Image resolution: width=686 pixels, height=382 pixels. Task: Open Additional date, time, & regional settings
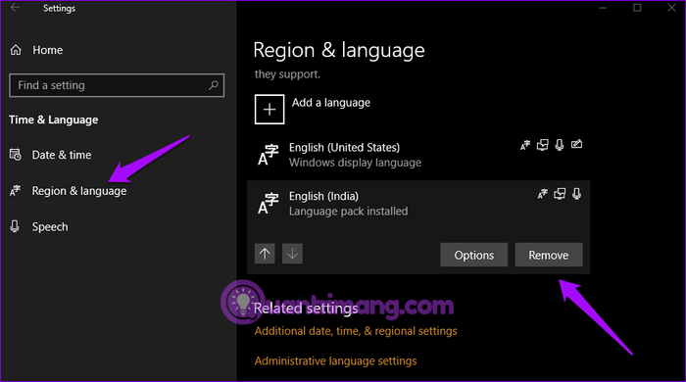click(x=356, y=331)
